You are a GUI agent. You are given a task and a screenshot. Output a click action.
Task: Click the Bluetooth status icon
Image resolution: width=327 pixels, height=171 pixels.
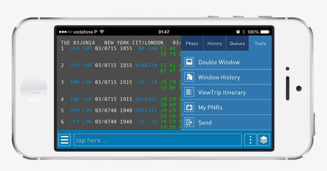243,32
